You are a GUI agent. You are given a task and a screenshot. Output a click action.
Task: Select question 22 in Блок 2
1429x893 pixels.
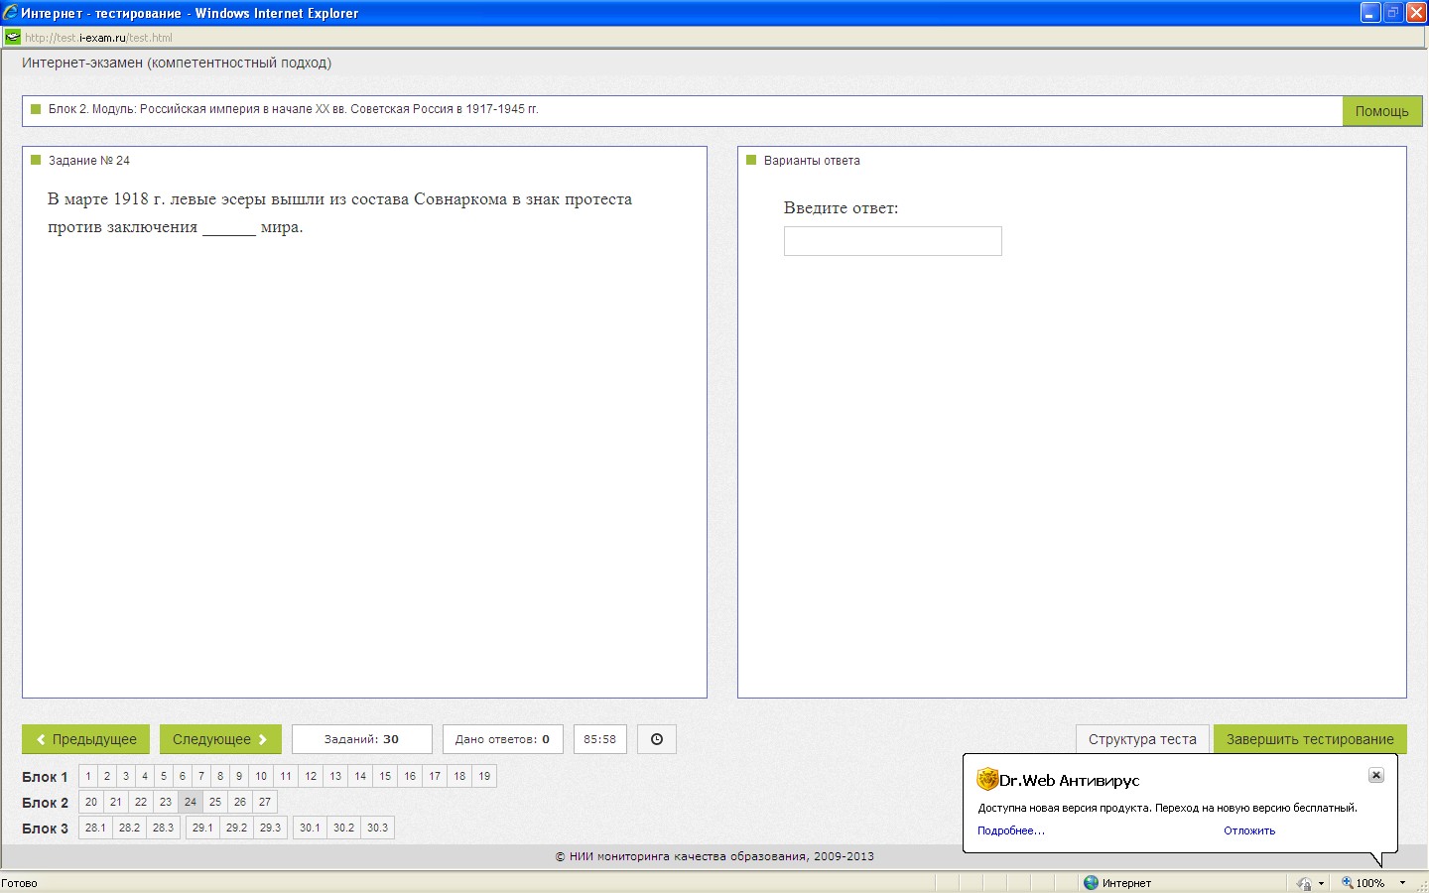coord(141,802)
